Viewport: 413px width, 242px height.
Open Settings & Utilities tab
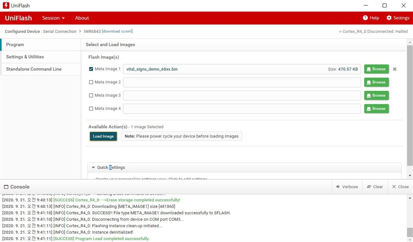click(41, 57)
